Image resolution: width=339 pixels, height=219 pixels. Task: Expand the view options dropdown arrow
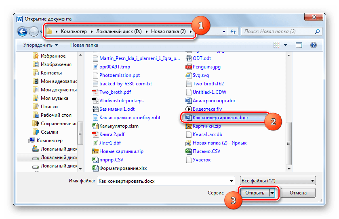click(285, 45)
